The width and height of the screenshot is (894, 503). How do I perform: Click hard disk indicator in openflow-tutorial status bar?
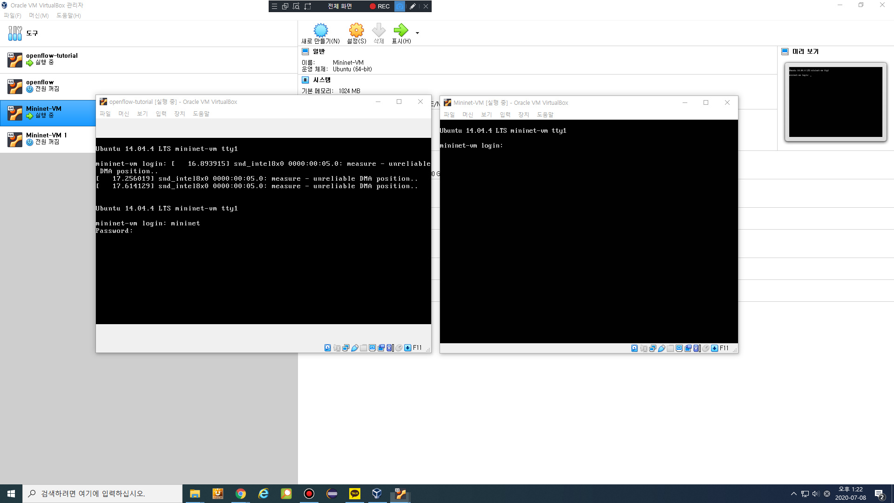click(328, 348)
